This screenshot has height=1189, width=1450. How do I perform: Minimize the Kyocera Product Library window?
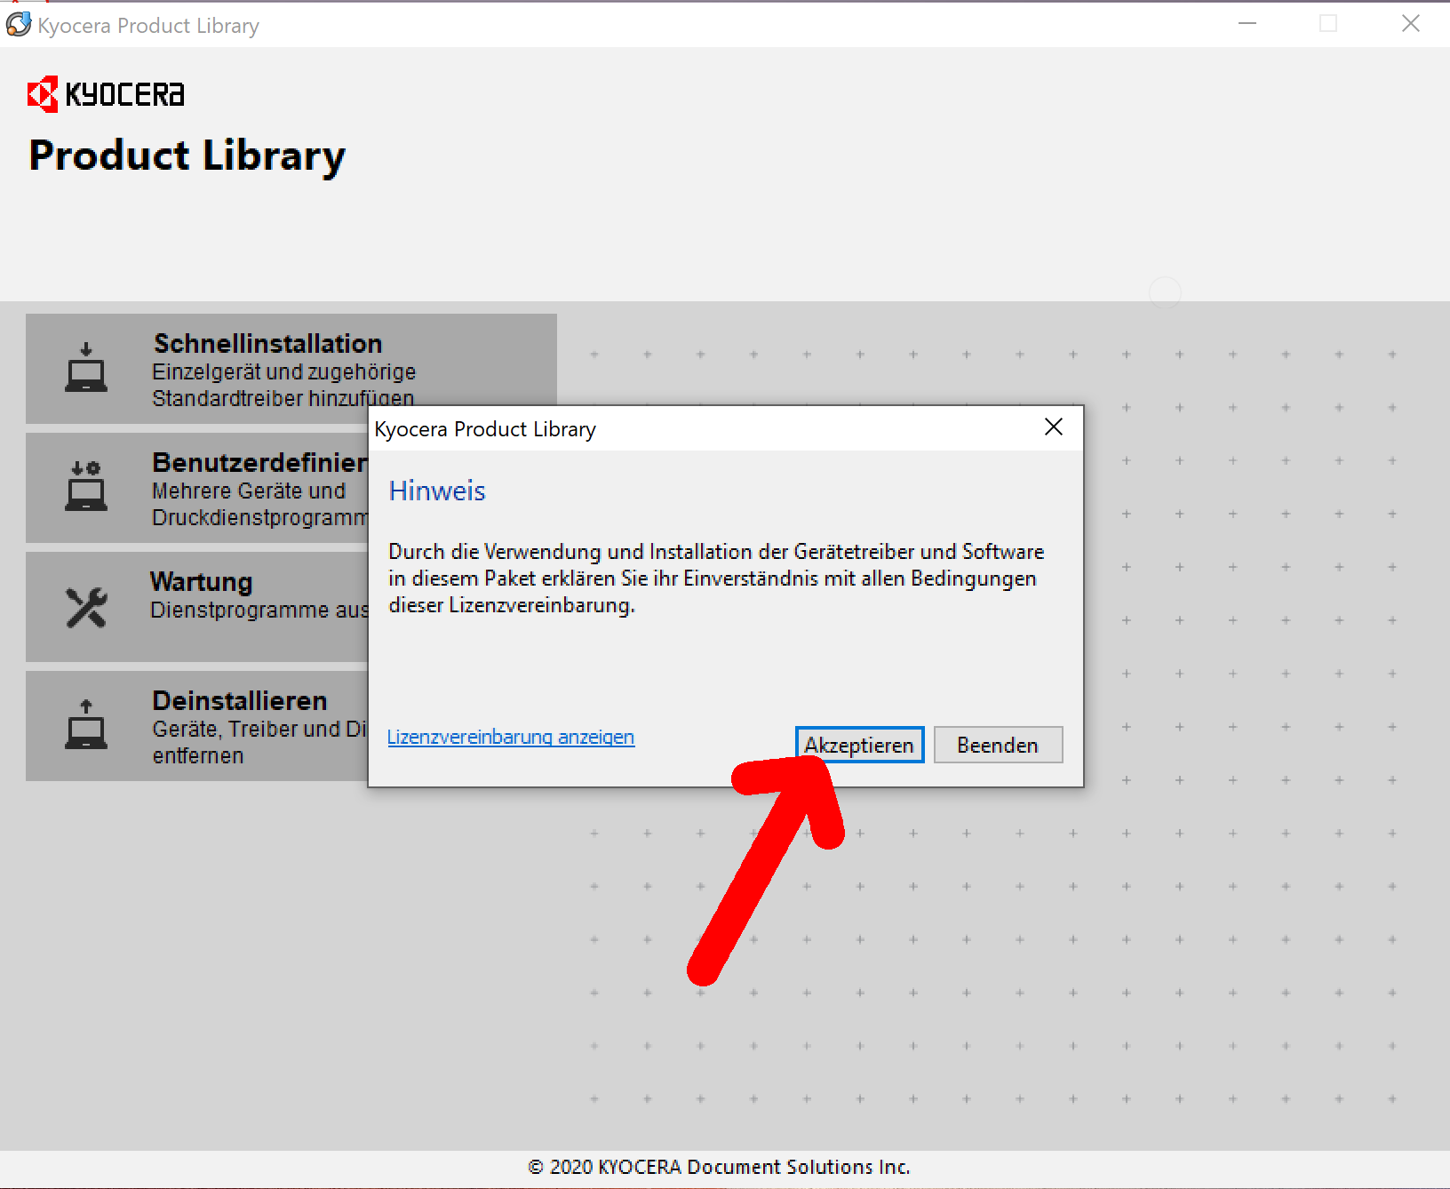tap(1247, 24)
